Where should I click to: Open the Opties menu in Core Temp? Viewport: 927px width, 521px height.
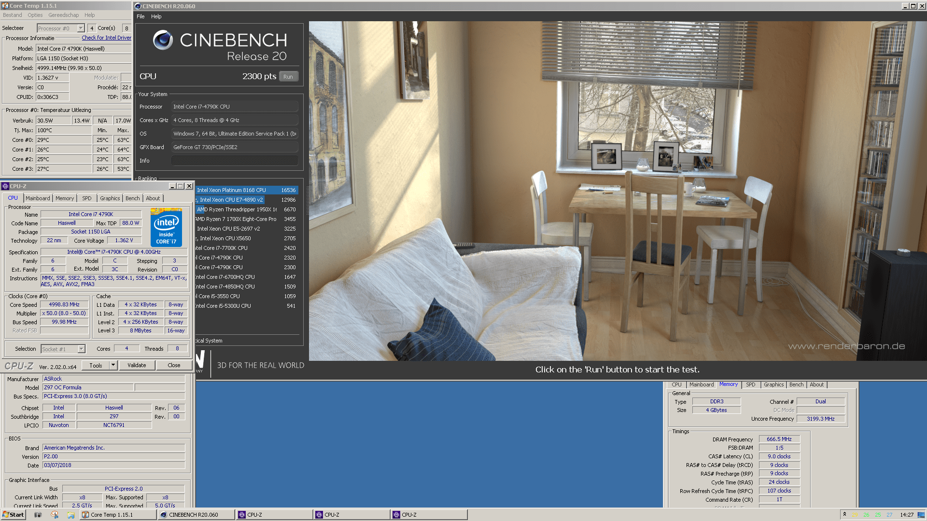click(x=35, y=15)
